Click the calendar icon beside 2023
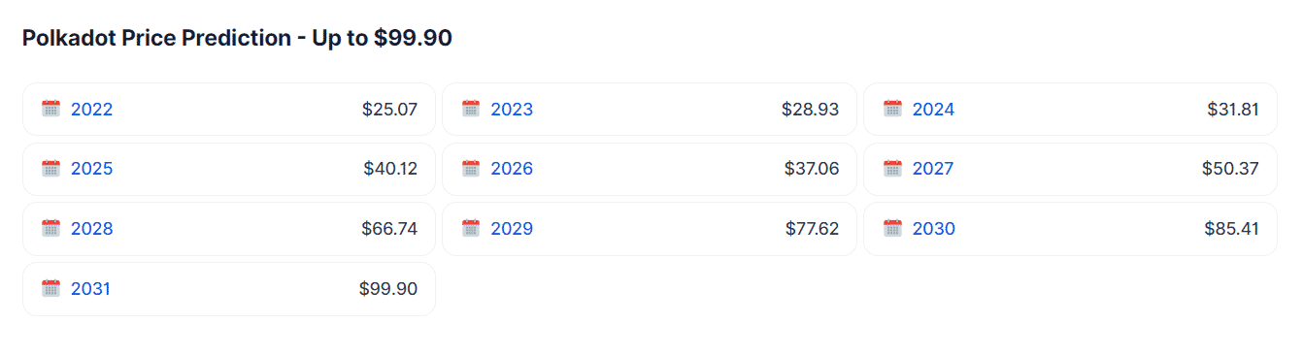This screenshot has width=1304, height=356. 471,109
